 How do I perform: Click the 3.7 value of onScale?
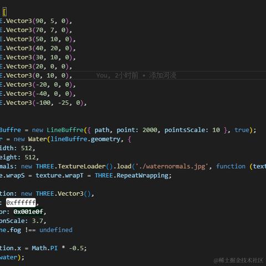click(37, 221)
